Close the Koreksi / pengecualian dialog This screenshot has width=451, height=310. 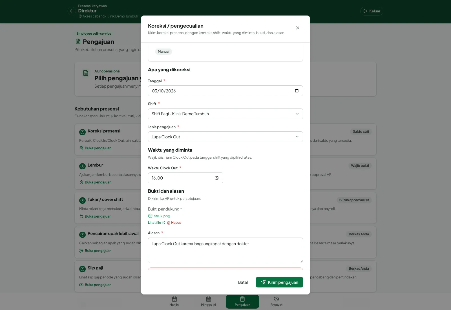coord(298,28)
